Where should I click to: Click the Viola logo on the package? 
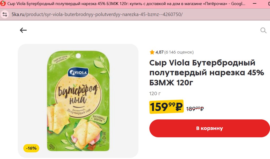[78, 72]
